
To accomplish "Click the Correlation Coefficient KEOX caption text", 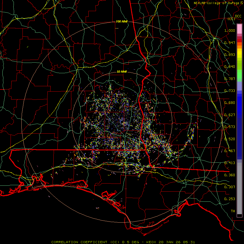I will coord(123,242).
